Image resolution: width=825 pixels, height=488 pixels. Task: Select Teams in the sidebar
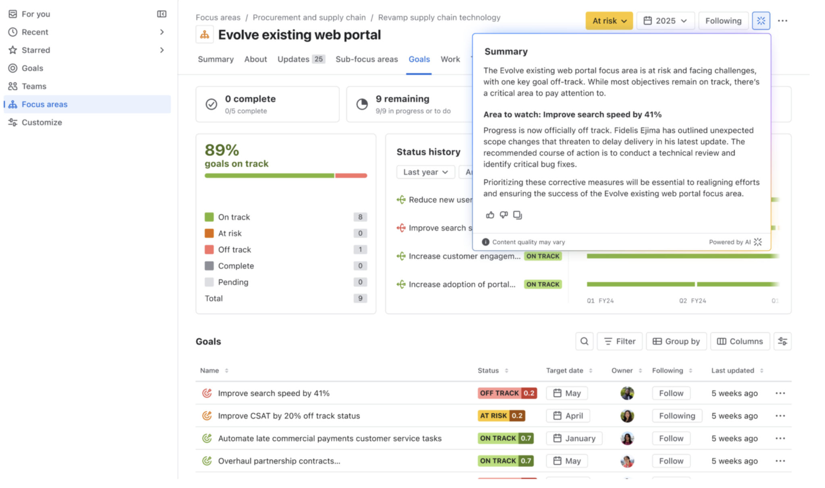tap(33, 86)
